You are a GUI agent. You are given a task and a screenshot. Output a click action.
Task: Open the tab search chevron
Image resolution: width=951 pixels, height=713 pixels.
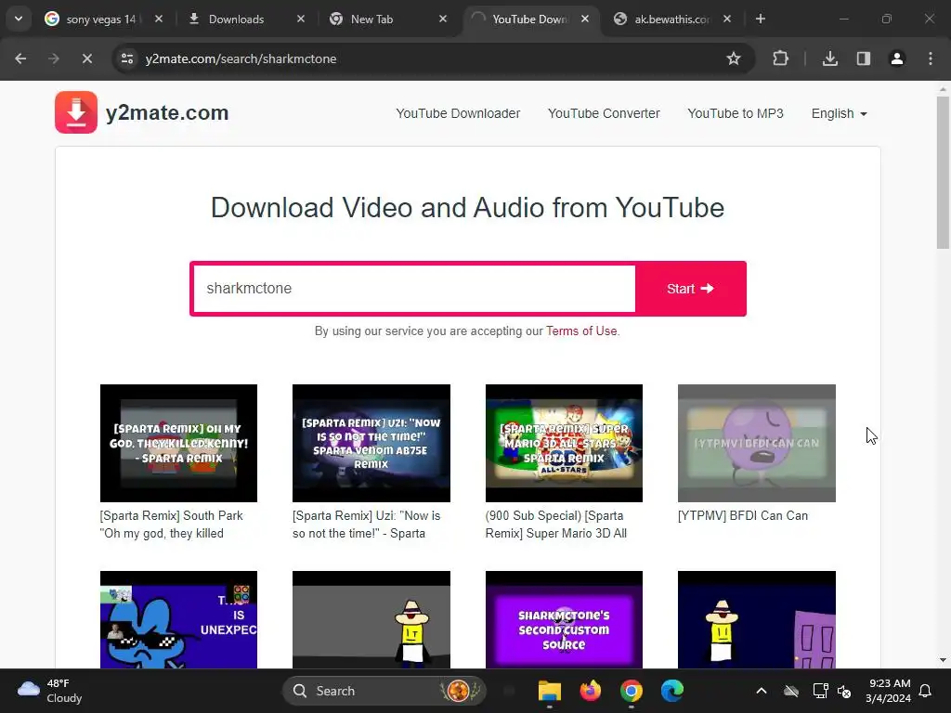[x=19, y=19]
